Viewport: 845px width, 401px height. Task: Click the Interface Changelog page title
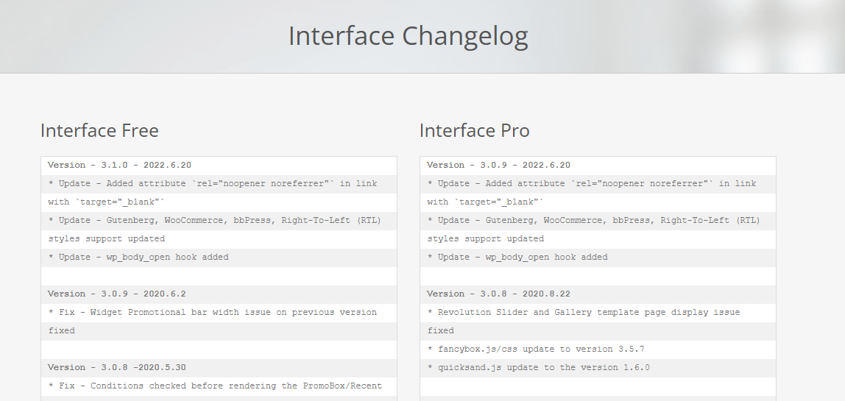pos(408,37)
